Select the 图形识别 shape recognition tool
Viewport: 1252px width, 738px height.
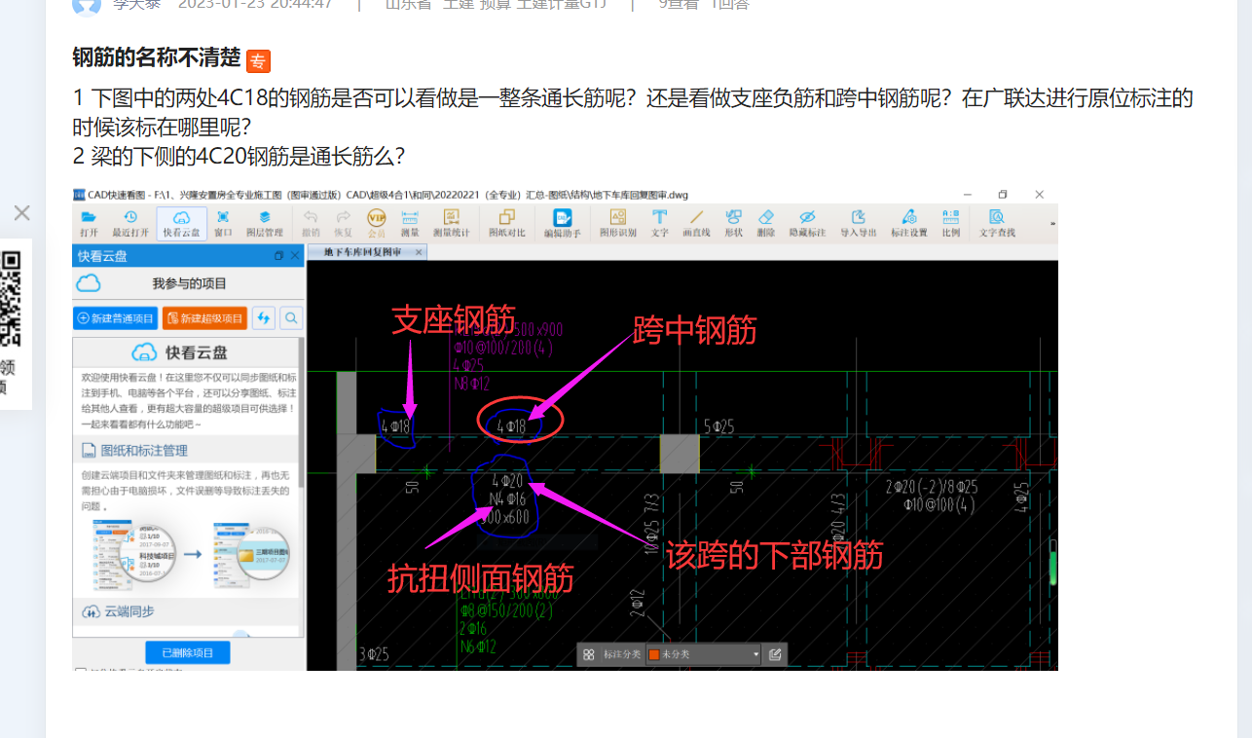(617, 223)
